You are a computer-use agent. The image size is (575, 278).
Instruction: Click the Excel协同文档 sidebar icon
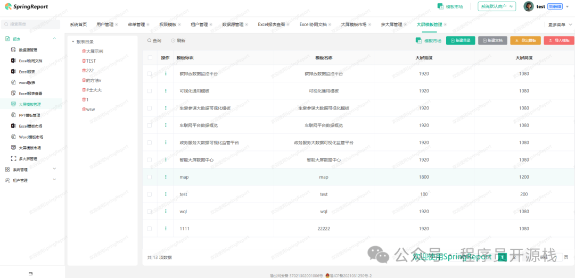pyautogui.click(x=13, y=61)
